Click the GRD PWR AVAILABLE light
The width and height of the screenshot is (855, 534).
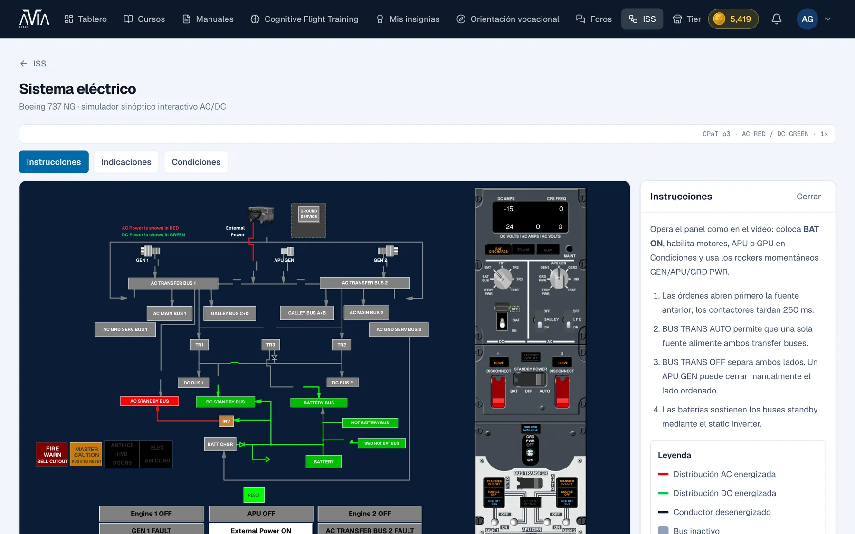point(531,429)
